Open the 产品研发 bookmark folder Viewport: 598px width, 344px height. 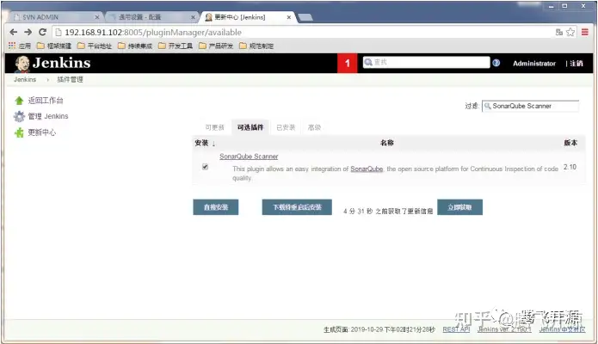click(216, 46)
